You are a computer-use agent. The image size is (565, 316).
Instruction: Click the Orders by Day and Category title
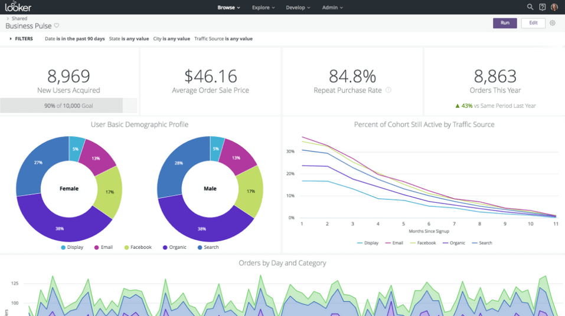click(x=282, y=263)
